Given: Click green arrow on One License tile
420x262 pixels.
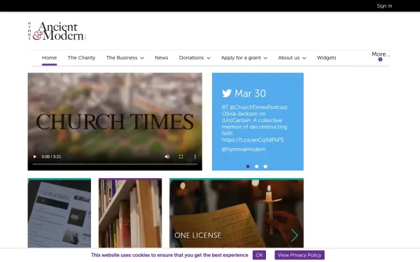Looking at the screenshot, I should click(295, 235).
